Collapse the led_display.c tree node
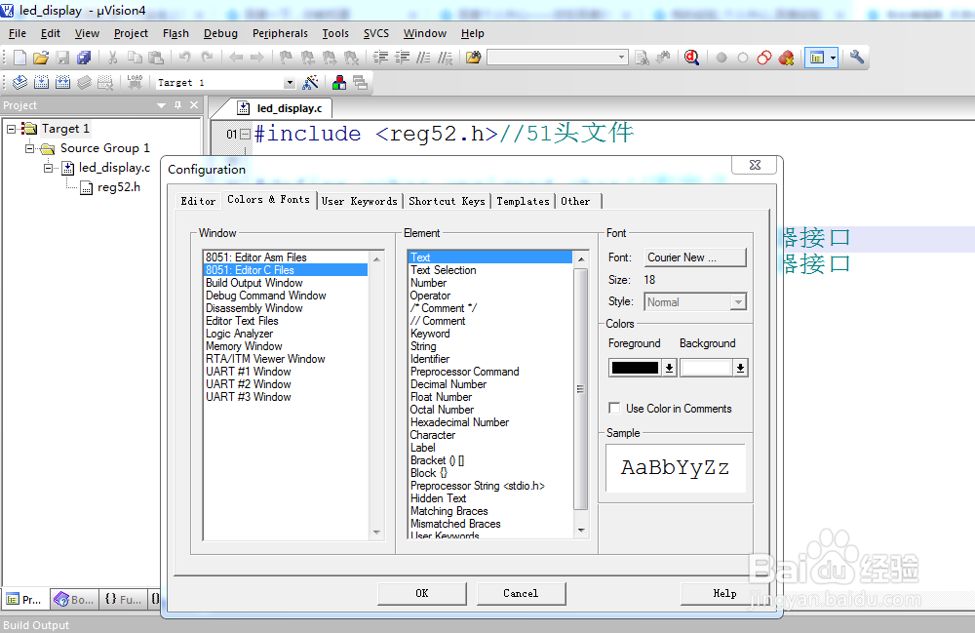The height and width of the screenshot is (633, 975). point(48,168)
